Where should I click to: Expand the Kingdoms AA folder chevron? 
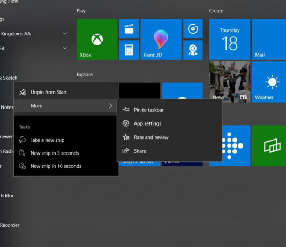tap(65, 33)
